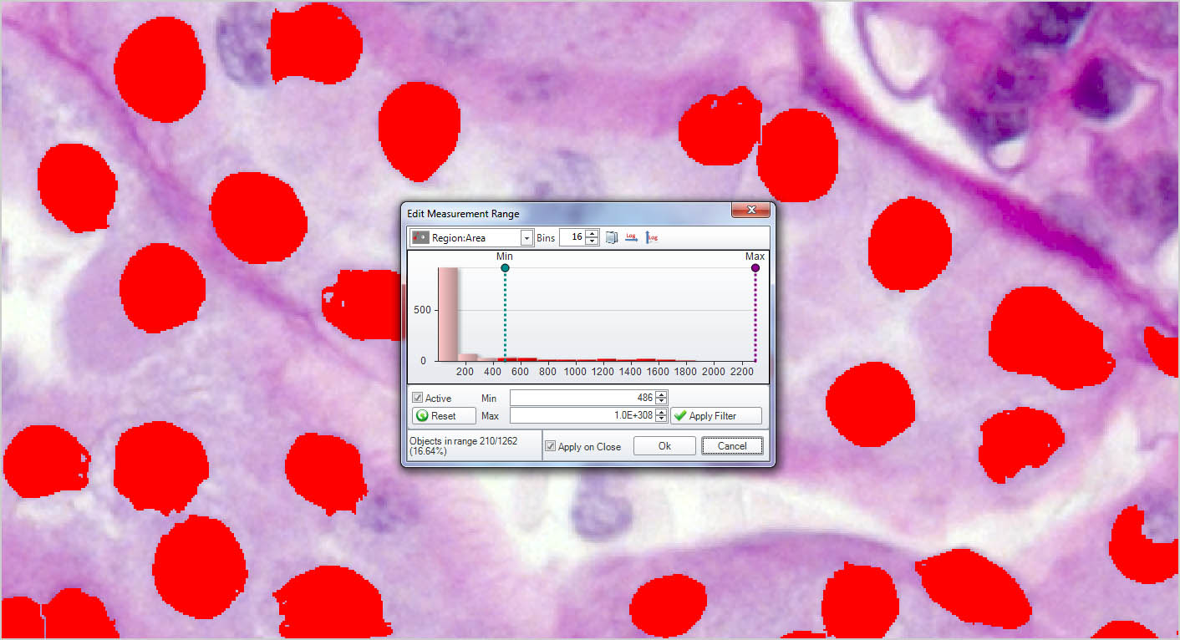Click the purple Max range handle
Viewport: 1180px width, 640px height.
pyautogui.click(x=755, y=268)
